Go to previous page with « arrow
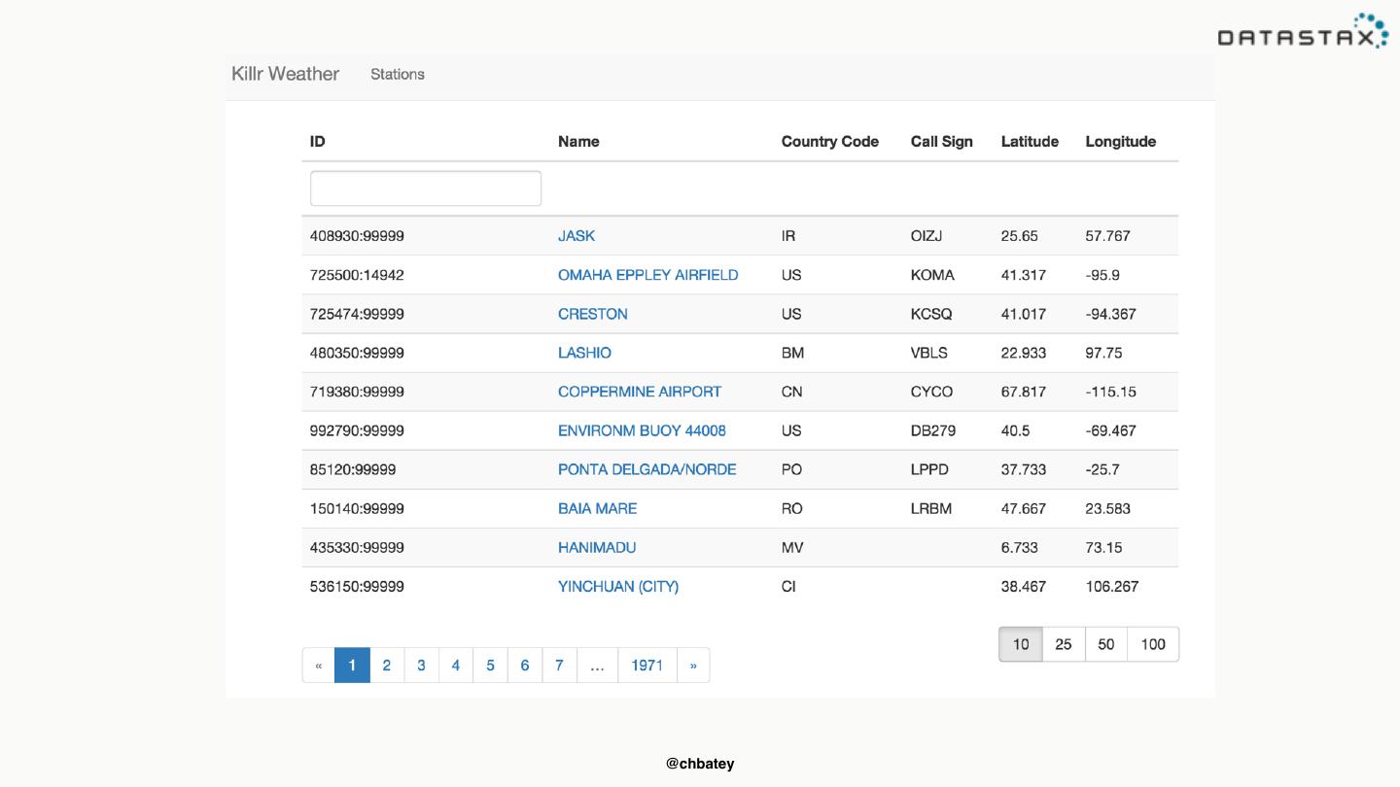Viewport: 1400px width, 787px height. [319, 666]
